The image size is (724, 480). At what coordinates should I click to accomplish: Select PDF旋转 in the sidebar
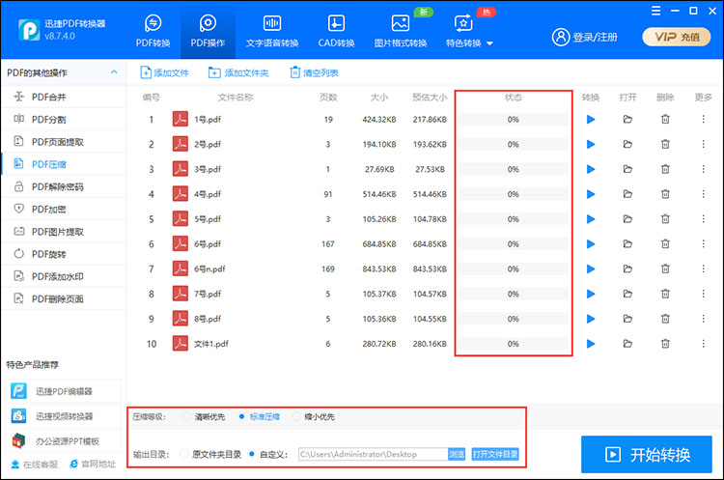64,254
